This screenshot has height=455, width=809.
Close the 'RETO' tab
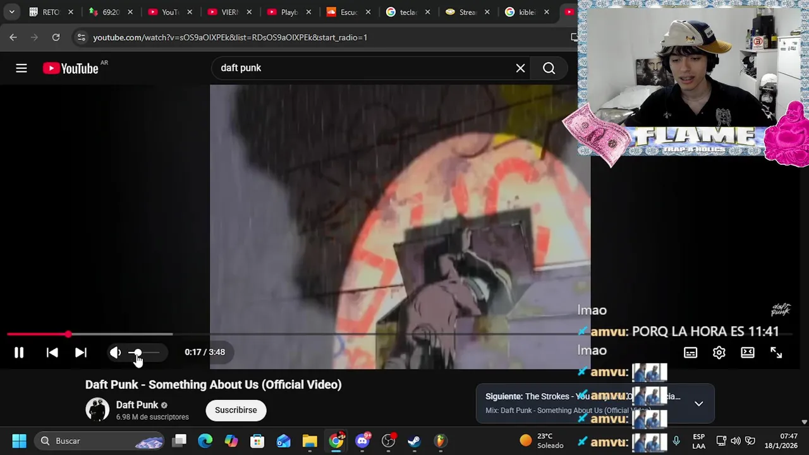click(71, 12)
